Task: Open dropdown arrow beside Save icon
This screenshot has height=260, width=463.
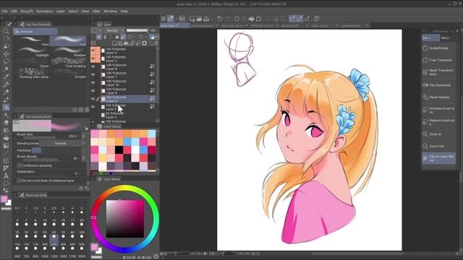Action: 212,19
